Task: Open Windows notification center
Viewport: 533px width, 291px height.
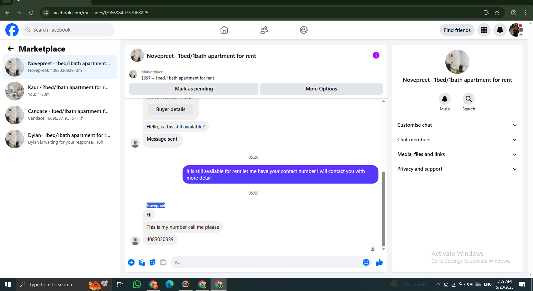Action: pos(522,284)
